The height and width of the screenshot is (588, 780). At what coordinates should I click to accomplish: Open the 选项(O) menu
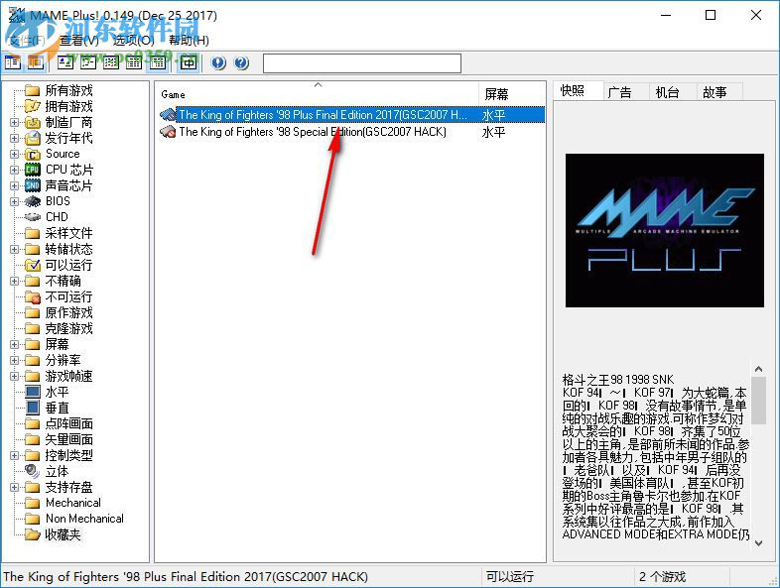pos(133,41)
